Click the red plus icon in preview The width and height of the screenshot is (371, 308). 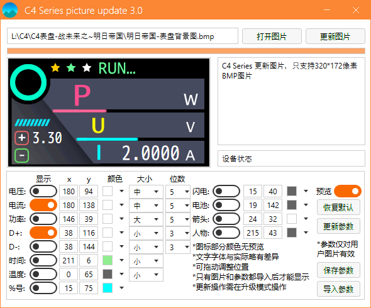pyautogui.click(x=22, y=138)
